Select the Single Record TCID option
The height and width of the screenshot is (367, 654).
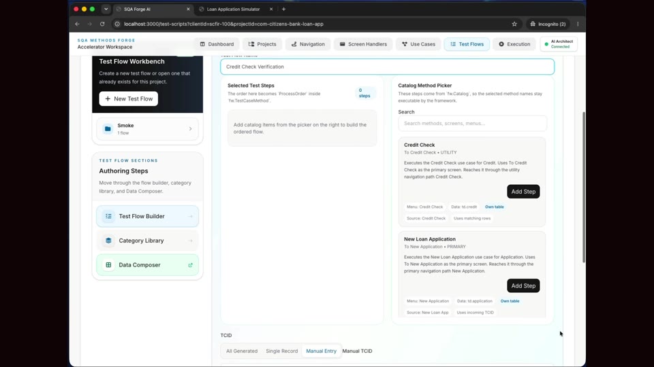(281, 351)
